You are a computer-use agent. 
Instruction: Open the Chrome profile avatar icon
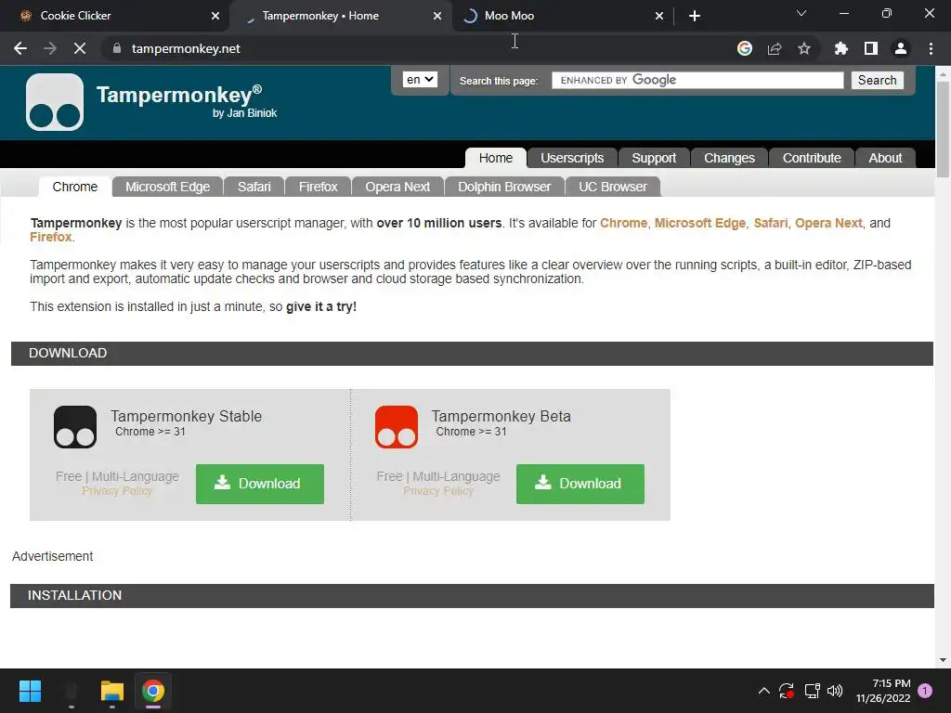coord(901,48)
